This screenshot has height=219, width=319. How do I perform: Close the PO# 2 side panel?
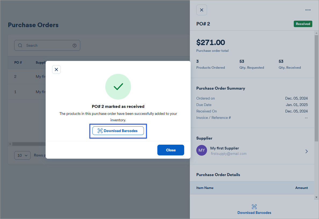click(202, 10)
